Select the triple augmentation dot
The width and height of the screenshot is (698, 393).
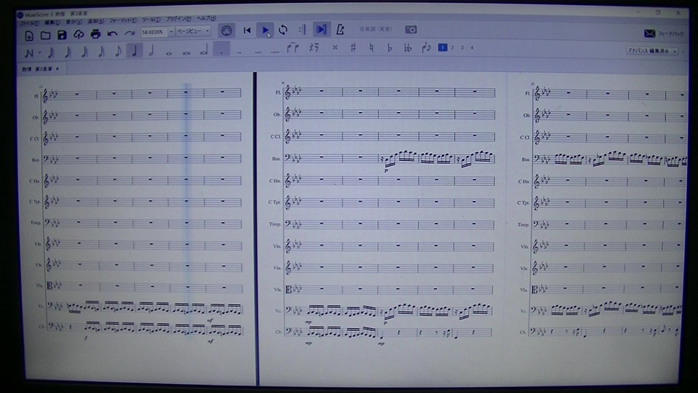pyautogui.click(x=257, y=52)
